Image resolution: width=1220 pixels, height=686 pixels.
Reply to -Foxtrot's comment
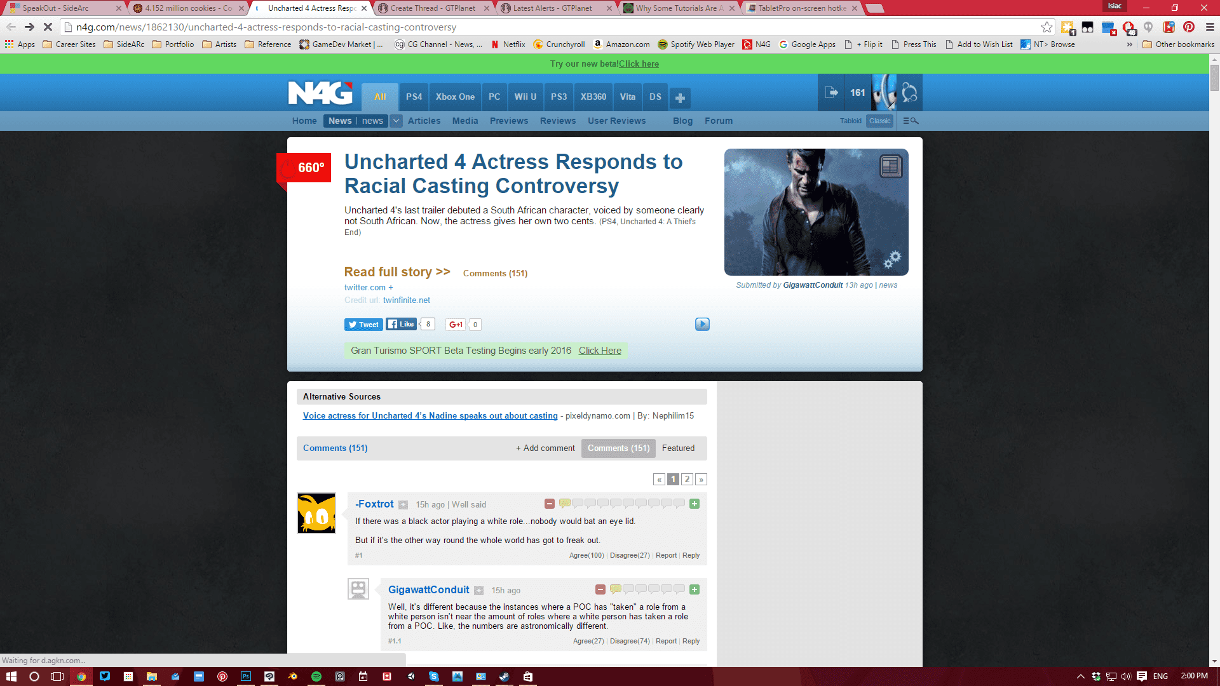coord(691,555)
